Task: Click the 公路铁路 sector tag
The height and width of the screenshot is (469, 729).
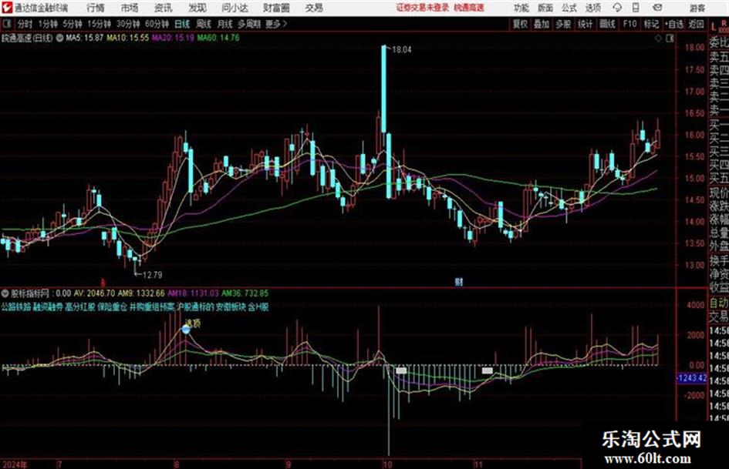Action: click(x=15, y=307)
